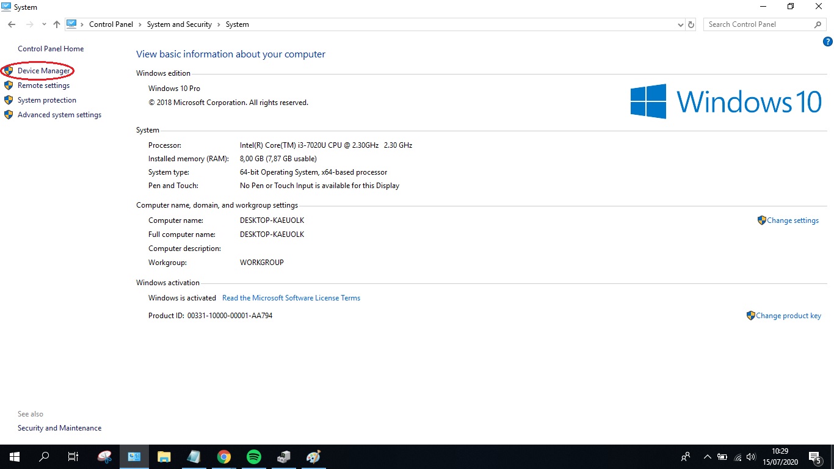Click the Up one level arrow
Screen dimensions: 834x469
tap(57, 24)
